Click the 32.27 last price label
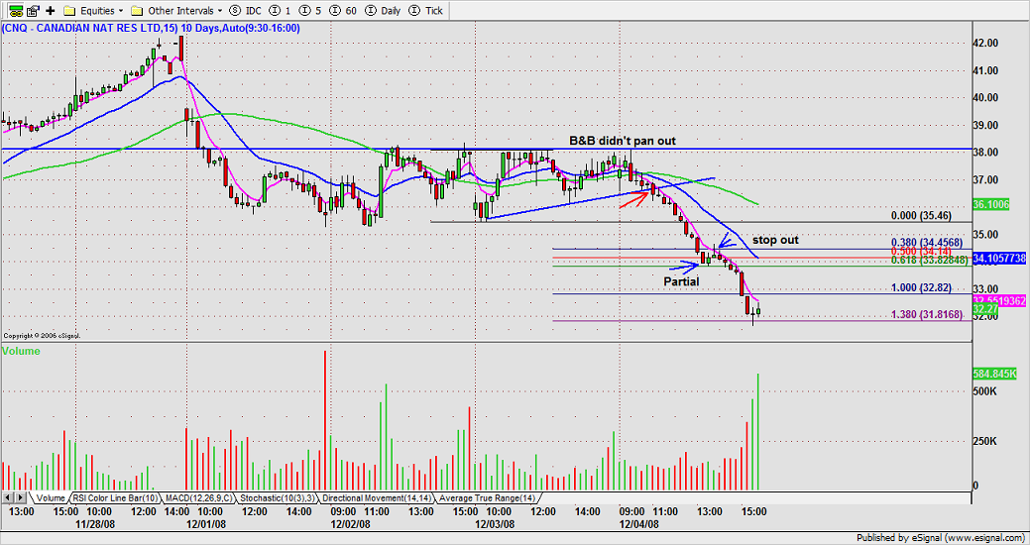 pos(986,308)
